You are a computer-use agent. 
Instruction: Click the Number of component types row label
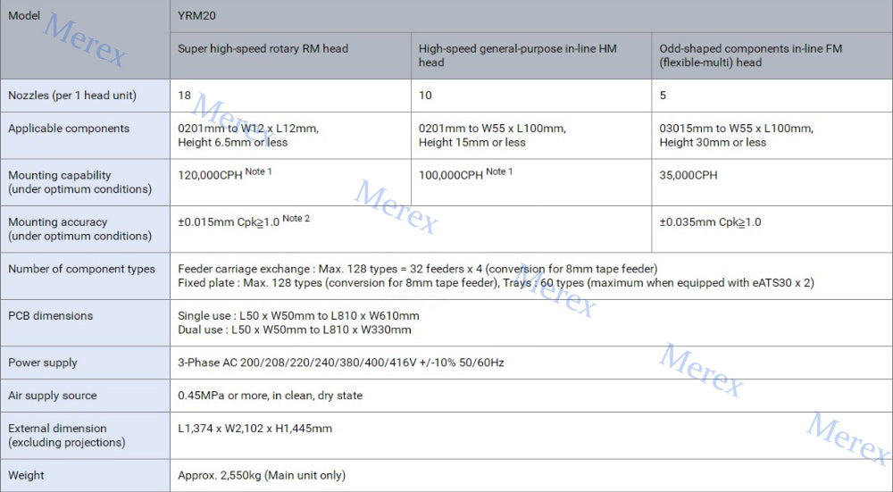coord(81,269)
